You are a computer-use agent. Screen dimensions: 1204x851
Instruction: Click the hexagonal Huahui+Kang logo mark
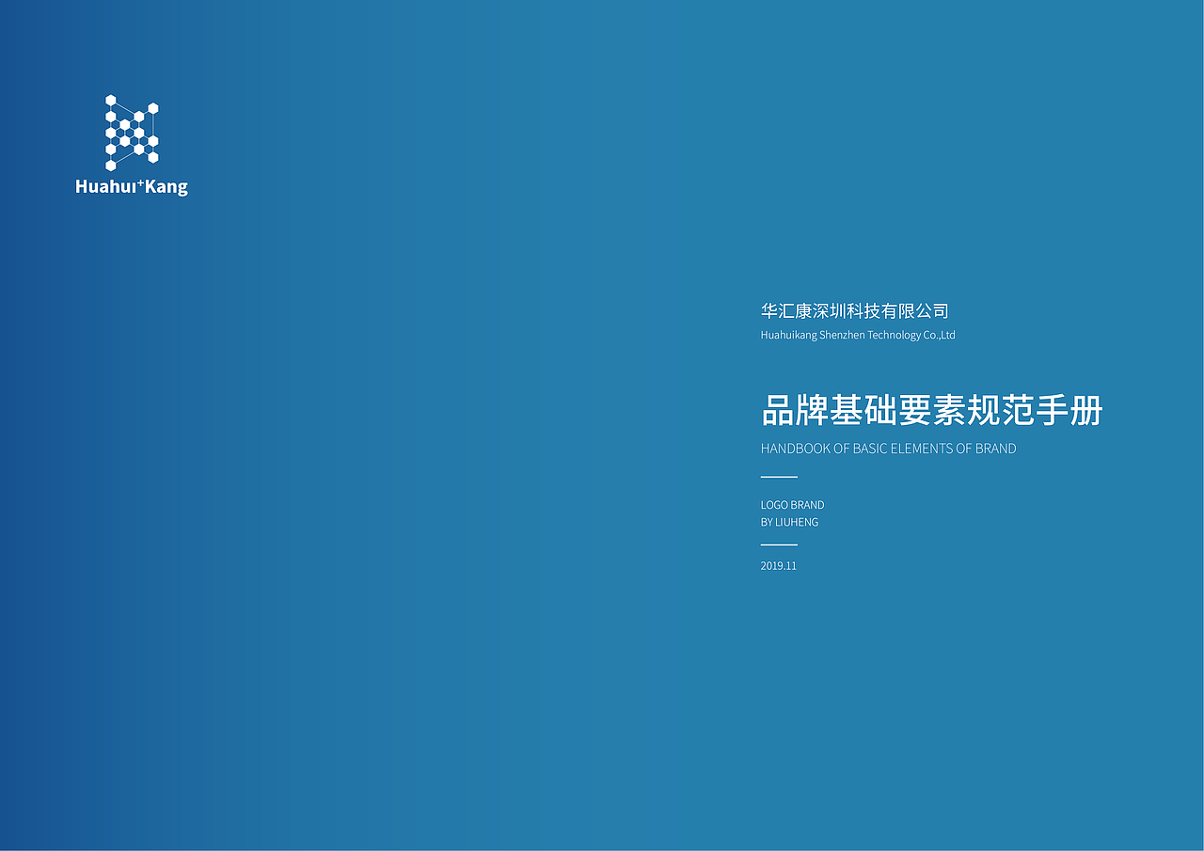(x=132, y=131)
